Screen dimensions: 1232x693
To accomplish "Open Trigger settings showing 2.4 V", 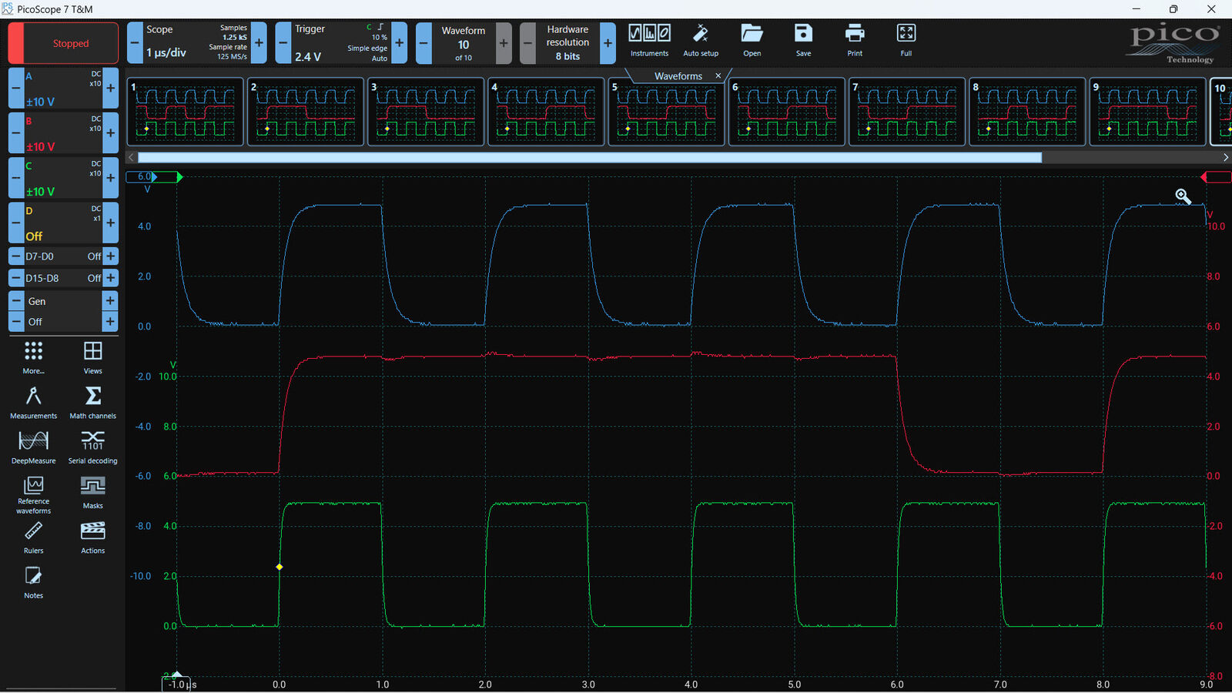I will (x=341, y=43).
